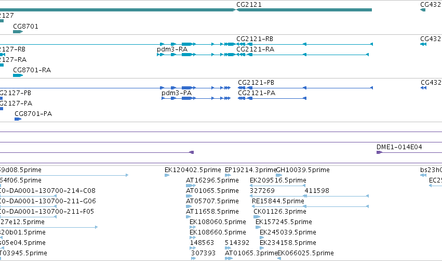Viewport: 442px width, 261px height.
Task: Open the EK066025.5prime EST label
Action: tap(305, 253)
